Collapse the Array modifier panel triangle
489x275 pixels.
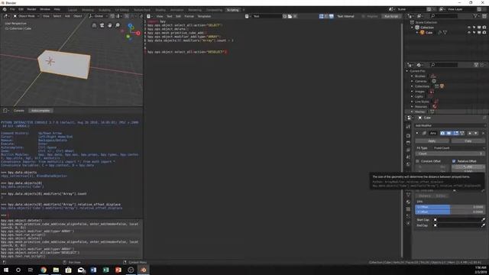417,133
